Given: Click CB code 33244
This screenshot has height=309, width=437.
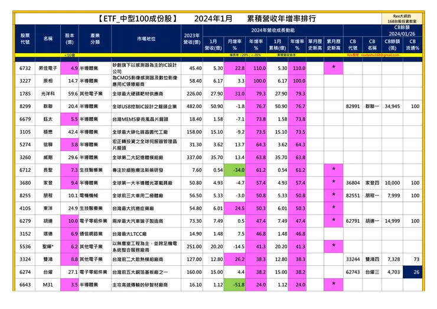Looking at the screenshot, I should [353, 259].
